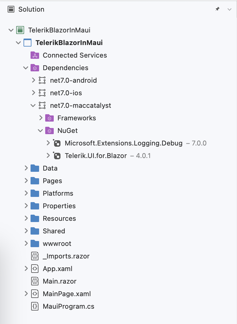Image resolution: width=237 pixels, height=324 pixels.
Task: Click the Telerik.UI.for.Blazor package icon
Action: point(57,156)
